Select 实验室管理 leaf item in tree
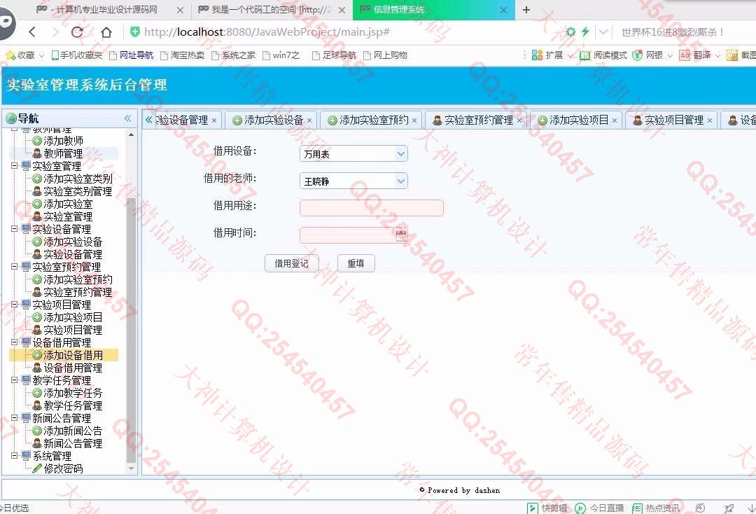The image size is (756, 514). click(68, 216)
